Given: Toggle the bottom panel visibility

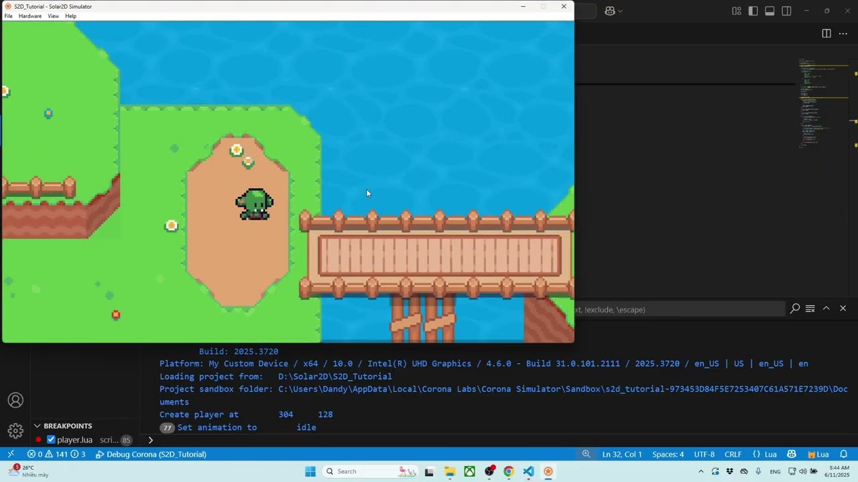Looking at the screenshot, I should (770, 11).
